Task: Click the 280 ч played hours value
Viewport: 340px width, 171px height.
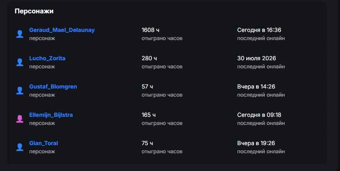Action: 149,58
